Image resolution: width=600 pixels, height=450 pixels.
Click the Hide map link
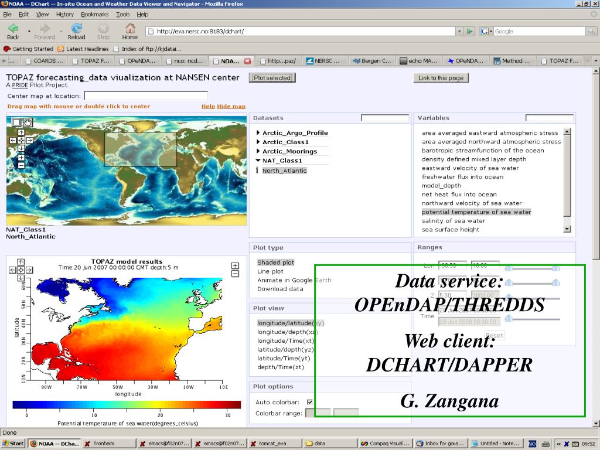tap(231, 107)
